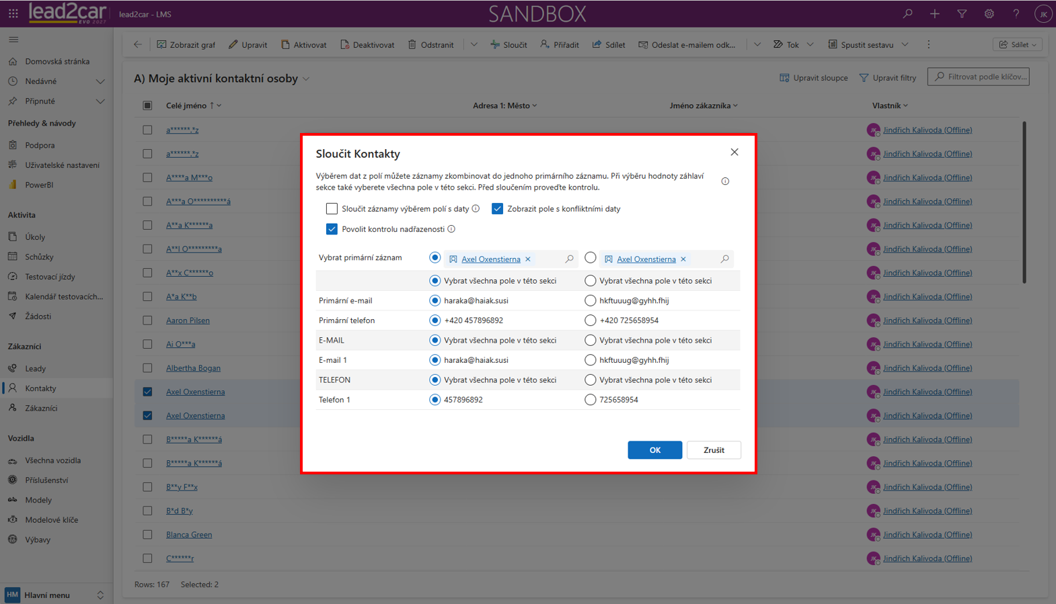Click the Filtrovat podle klíčov... field
Viewport: 1056px width, 604px height.
[979, 77]
